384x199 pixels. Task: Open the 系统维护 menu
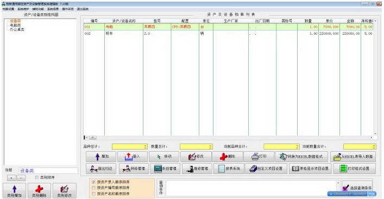tap(23, 9)
